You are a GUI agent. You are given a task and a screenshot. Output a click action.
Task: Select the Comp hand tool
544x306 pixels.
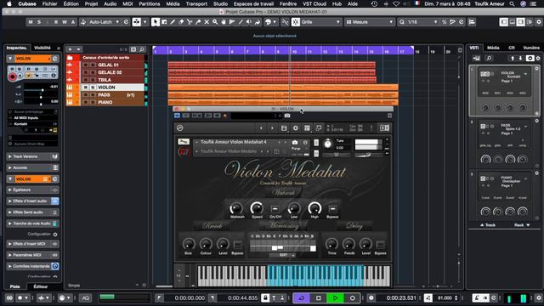click(224, 22)
